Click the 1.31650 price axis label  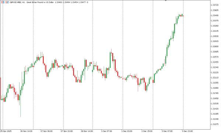coord(214,98)
